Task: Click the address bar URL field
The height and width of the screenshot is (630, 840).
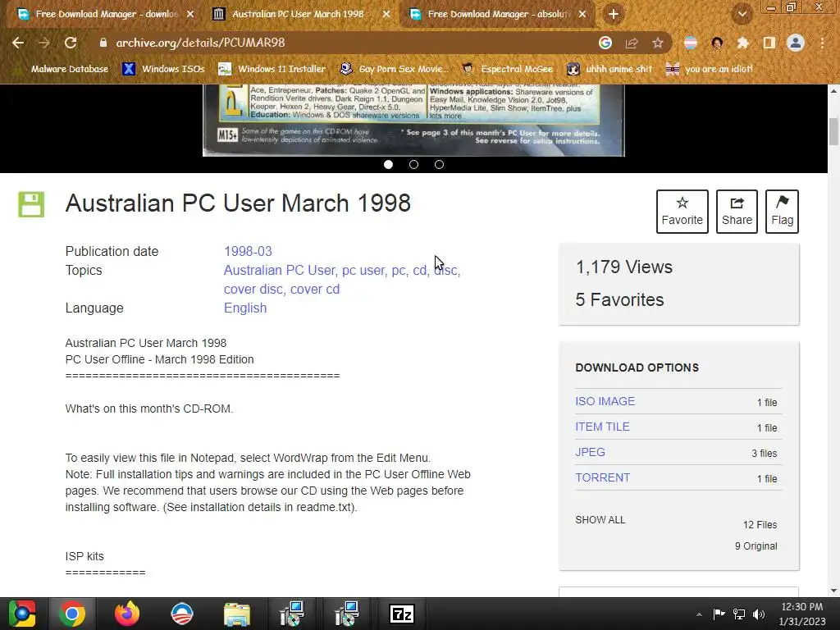Action: click(x=343, y=43)
